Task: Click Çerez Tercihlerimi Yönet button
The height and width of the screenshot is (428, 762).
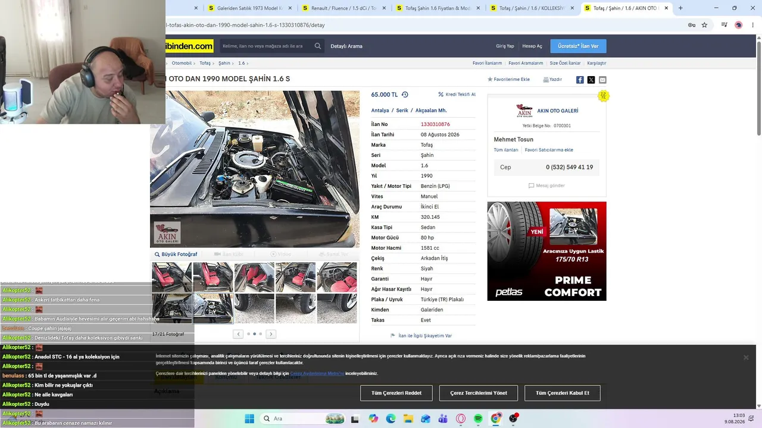Action: [479, 393]
